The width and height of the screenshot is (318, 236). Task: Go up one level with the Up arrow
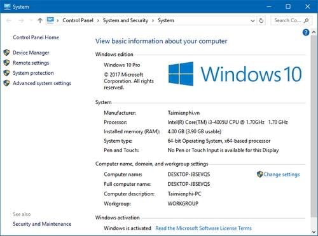tap(40, 20)
